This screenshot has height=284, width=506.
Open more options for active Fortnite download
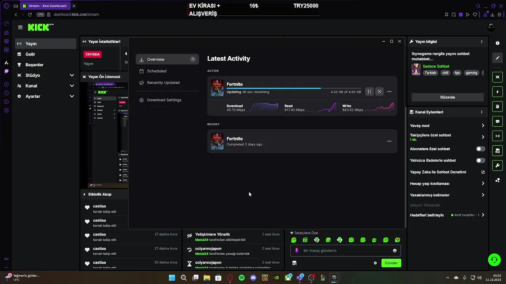point(389,92)
